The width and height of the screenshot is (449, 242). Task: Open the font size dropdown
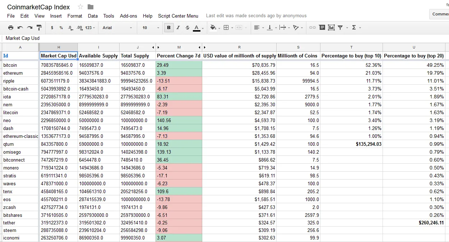151,28
